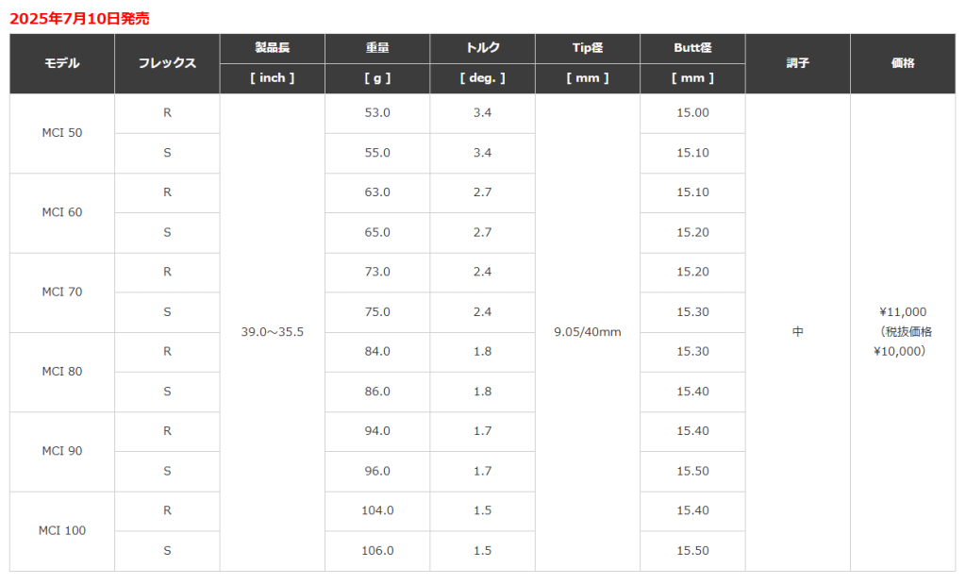
Task: Click the MCI 90 model cell
Action: (62, 451)
